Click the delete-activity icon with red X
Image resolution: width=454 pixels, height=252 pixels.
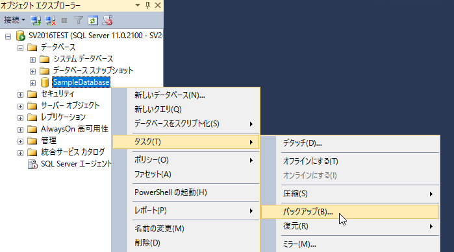point(107,21)
